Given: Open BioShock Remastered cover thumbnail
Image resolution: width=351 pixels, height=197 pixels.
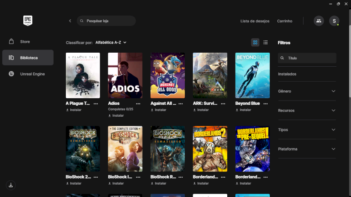Looking at the screenshot, I should click(x=168, y=149).
